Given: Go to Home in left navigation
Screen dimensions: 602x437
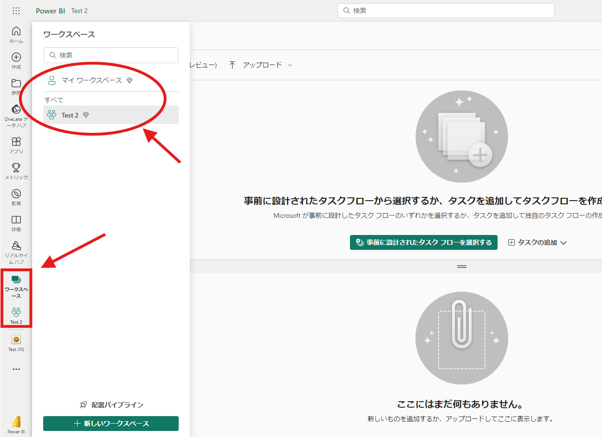Looking at the screenshot, I should click(16, 35).
